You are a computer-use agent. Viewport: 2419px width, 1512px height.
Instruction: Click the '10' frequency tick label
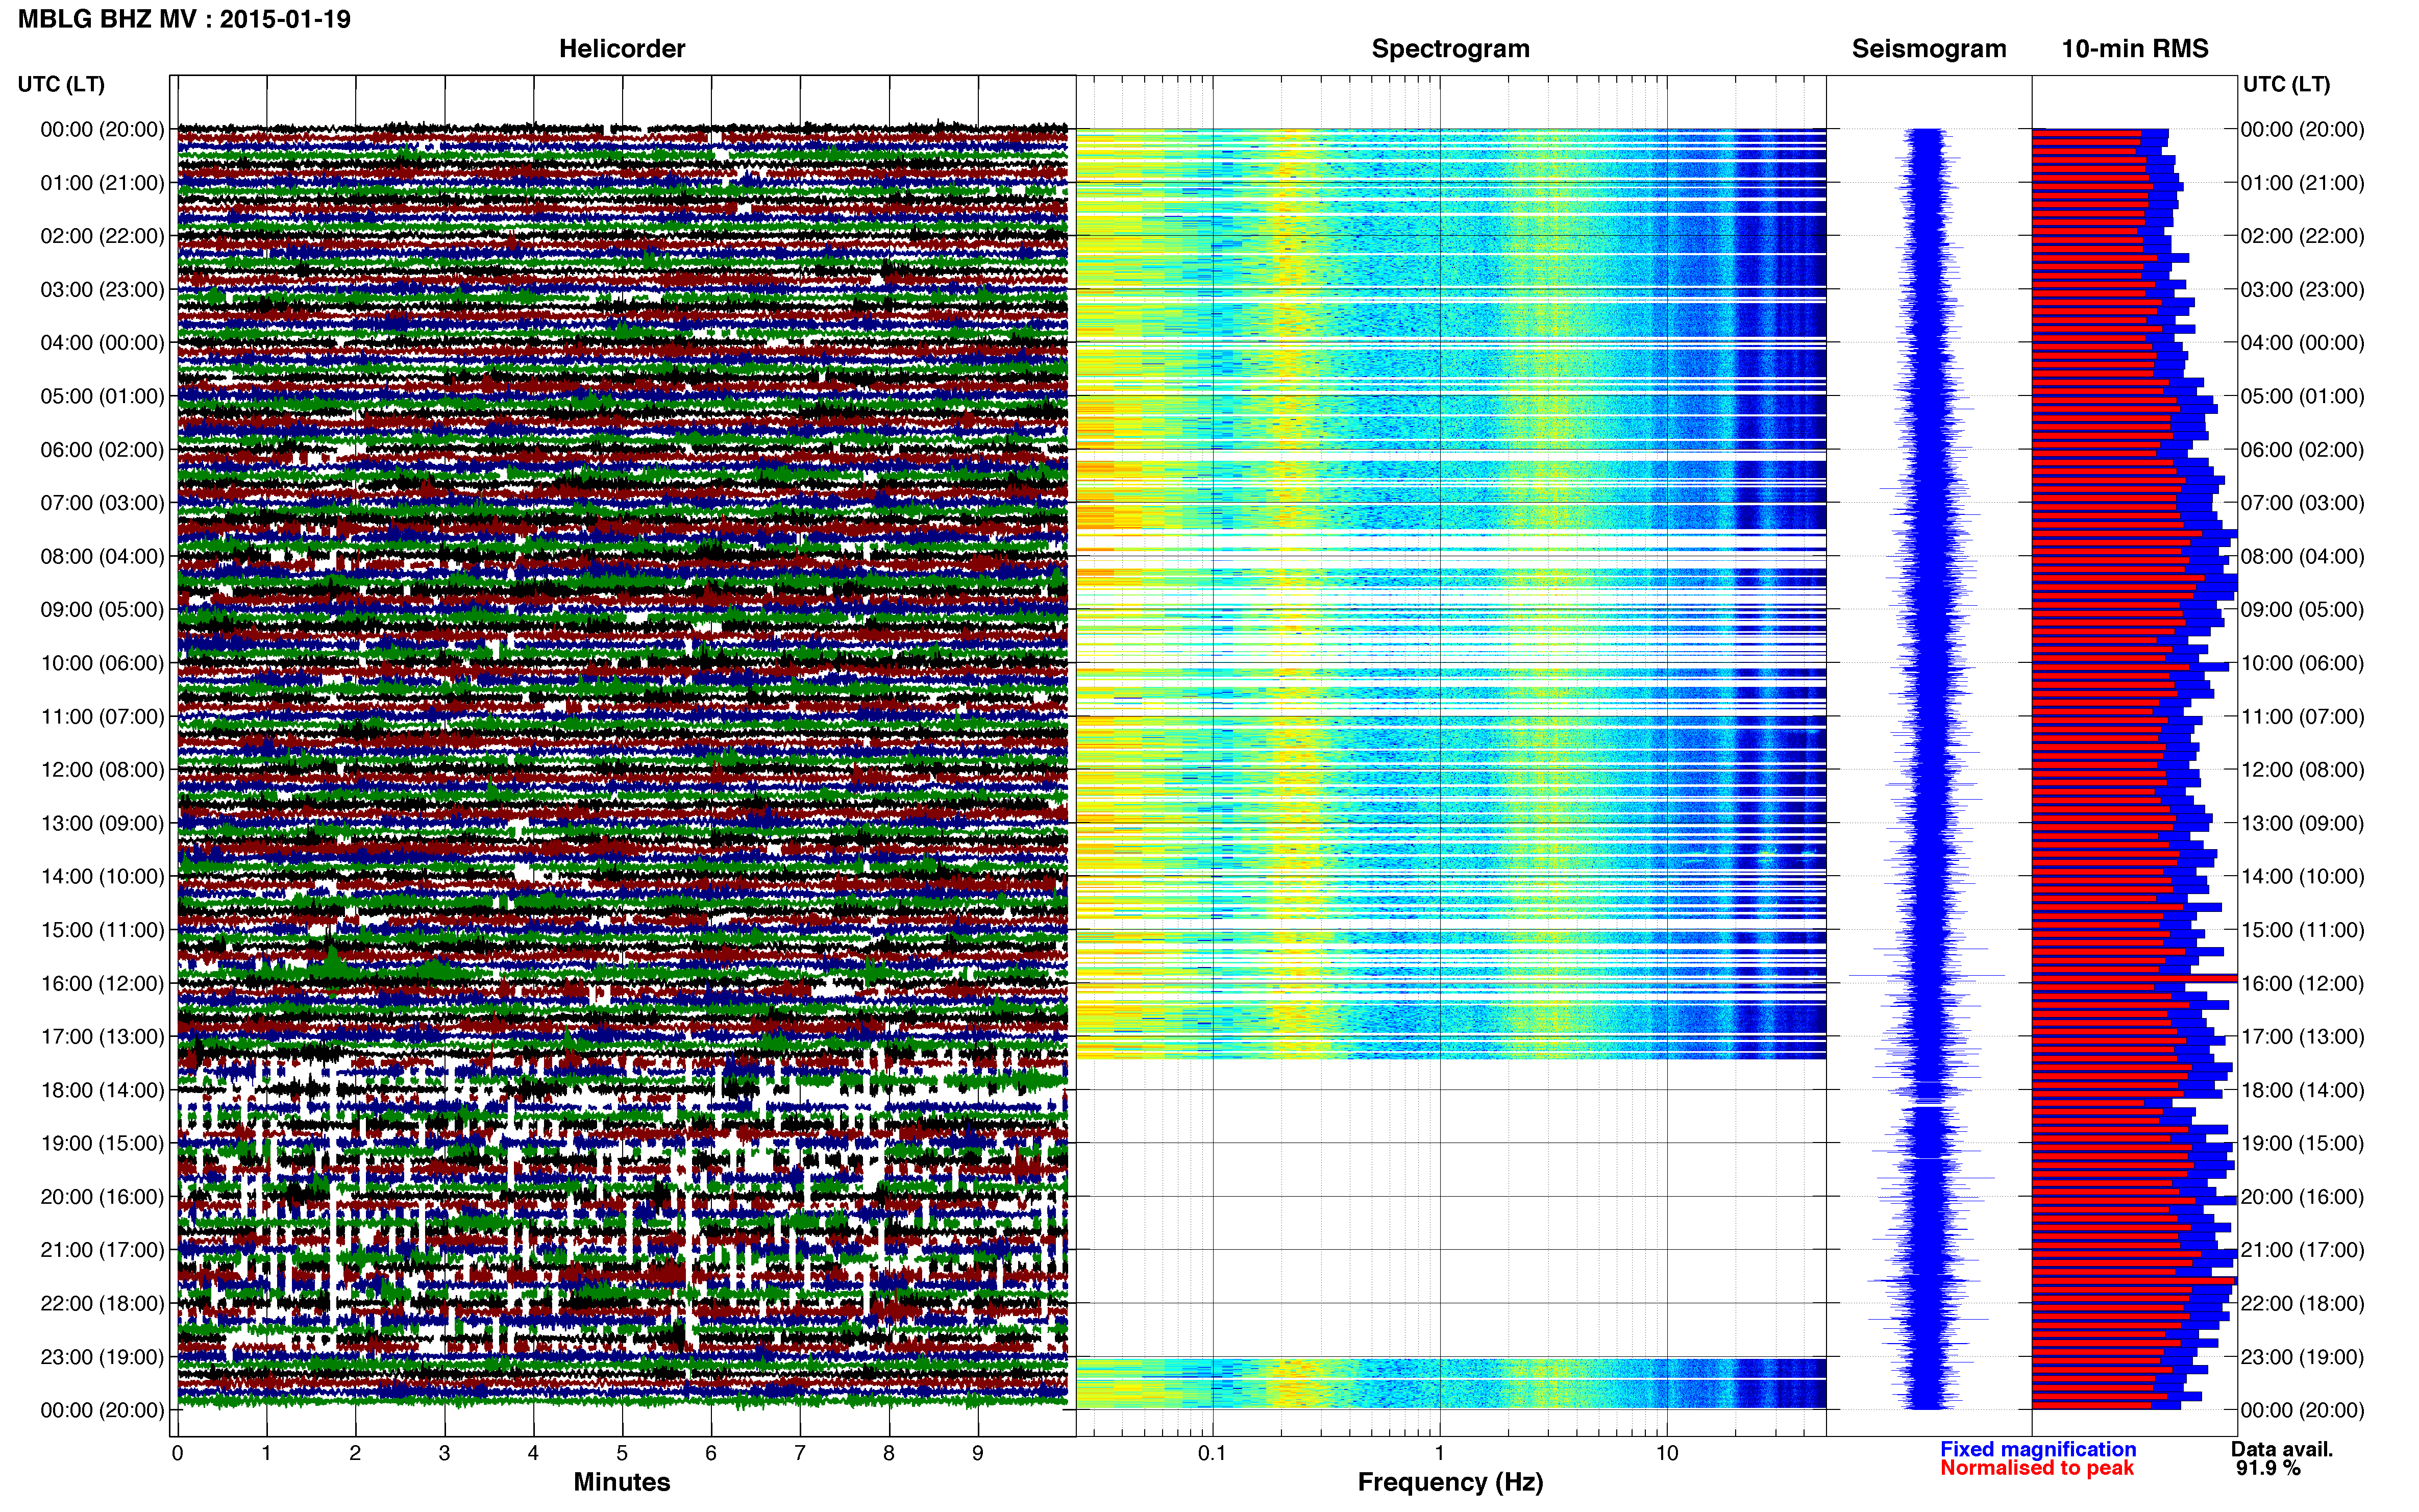(1666, 1453)
